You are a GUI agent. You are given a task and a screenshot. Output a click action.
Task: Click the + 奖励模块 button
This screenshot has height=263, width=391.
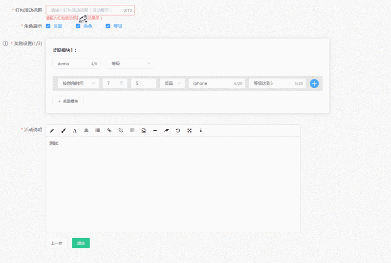68,101
